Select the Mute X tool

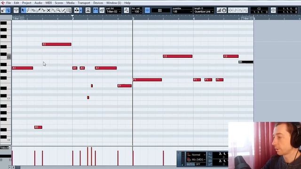[48, 10]
